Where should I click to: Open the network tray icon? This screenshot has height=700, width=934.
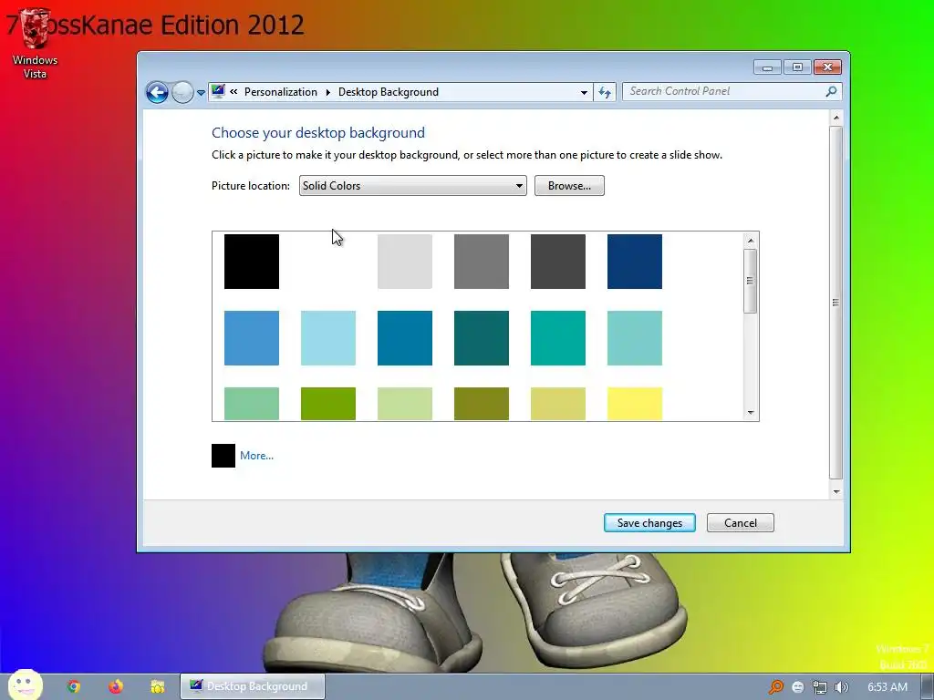pos(820,687)
